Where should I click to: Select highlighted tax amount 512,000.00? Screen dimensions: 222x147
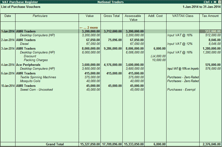coord(210,31)
